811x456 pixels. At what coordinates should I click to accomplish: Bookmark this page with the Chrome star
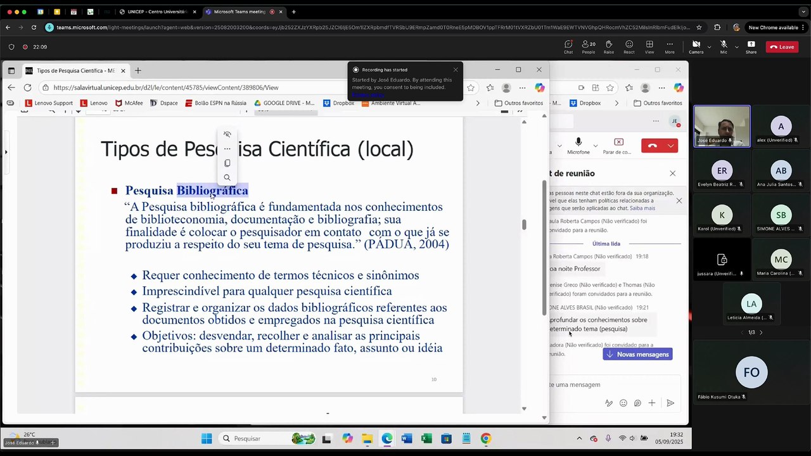coord(699,27)
